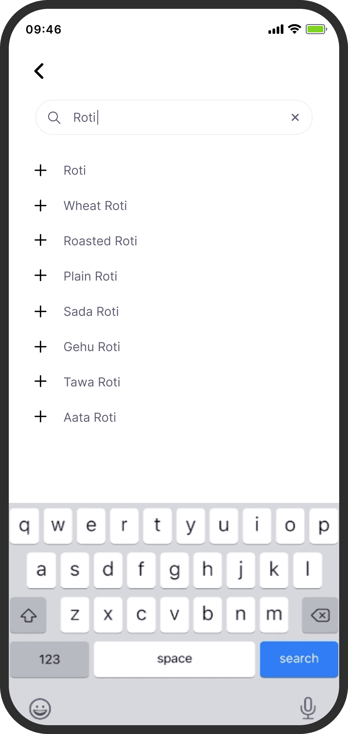Add Plain Roti using its plus icon
This screenshot has width=348, height=734.
41,276
